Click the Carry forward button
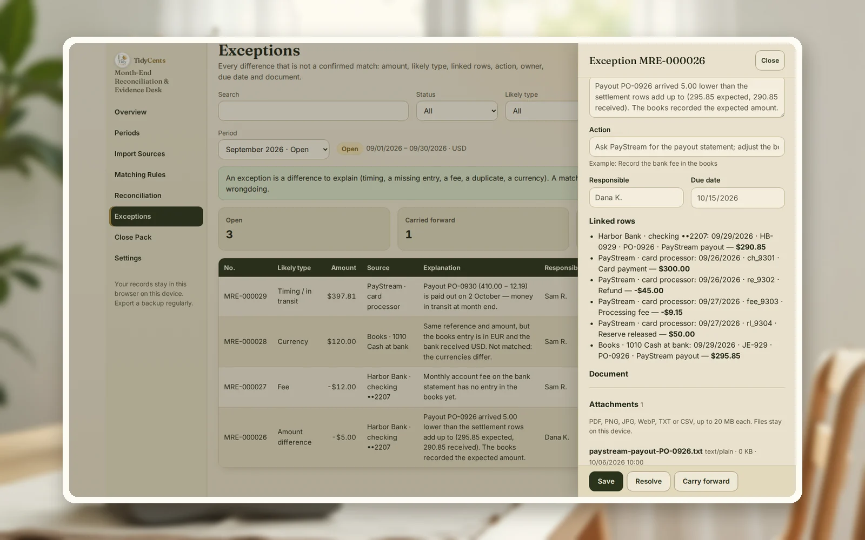This screenshot has width=865, height=540. (x=706, y=481)
